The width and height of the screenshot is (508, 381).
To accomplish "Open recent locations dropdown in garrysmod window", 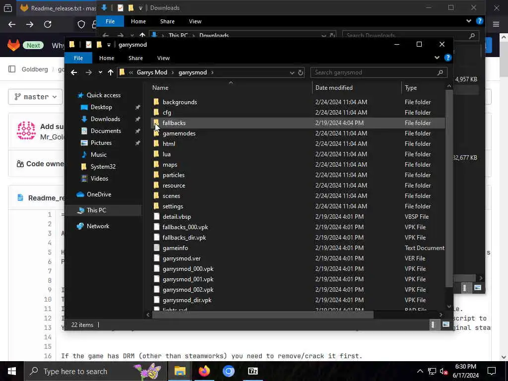I will click(100, 72).
